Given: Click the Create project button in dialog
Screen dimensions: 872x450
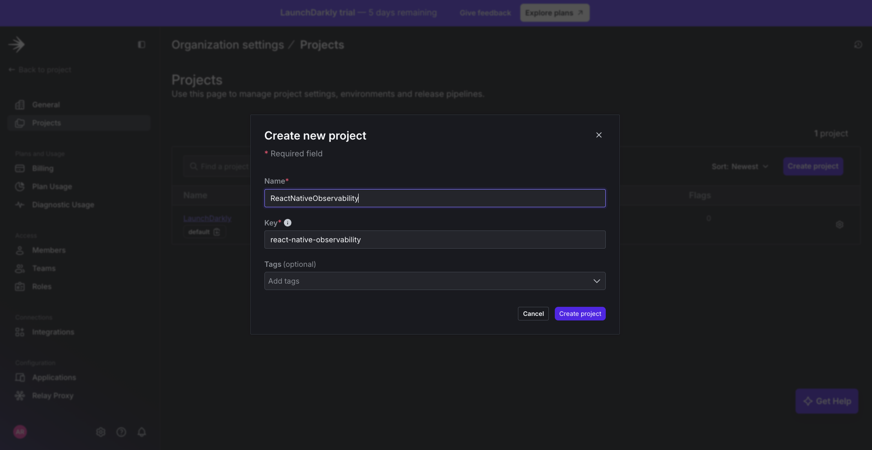Looking at the screenshot, I should pyautogui.click(x=580, y=314).
